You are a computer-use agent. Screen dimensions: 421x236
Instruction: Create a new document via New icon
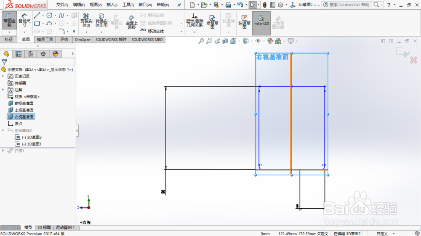tap(192, 5)
